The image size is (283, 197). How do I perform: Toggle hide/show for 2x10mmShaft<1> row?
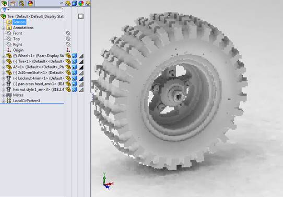68,73
